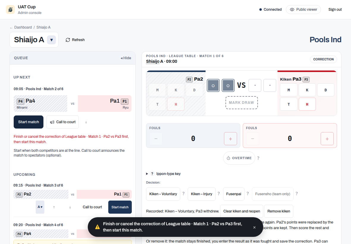Open the Public viewer
This screenshot has height=244, width=351.
[303, 10]
